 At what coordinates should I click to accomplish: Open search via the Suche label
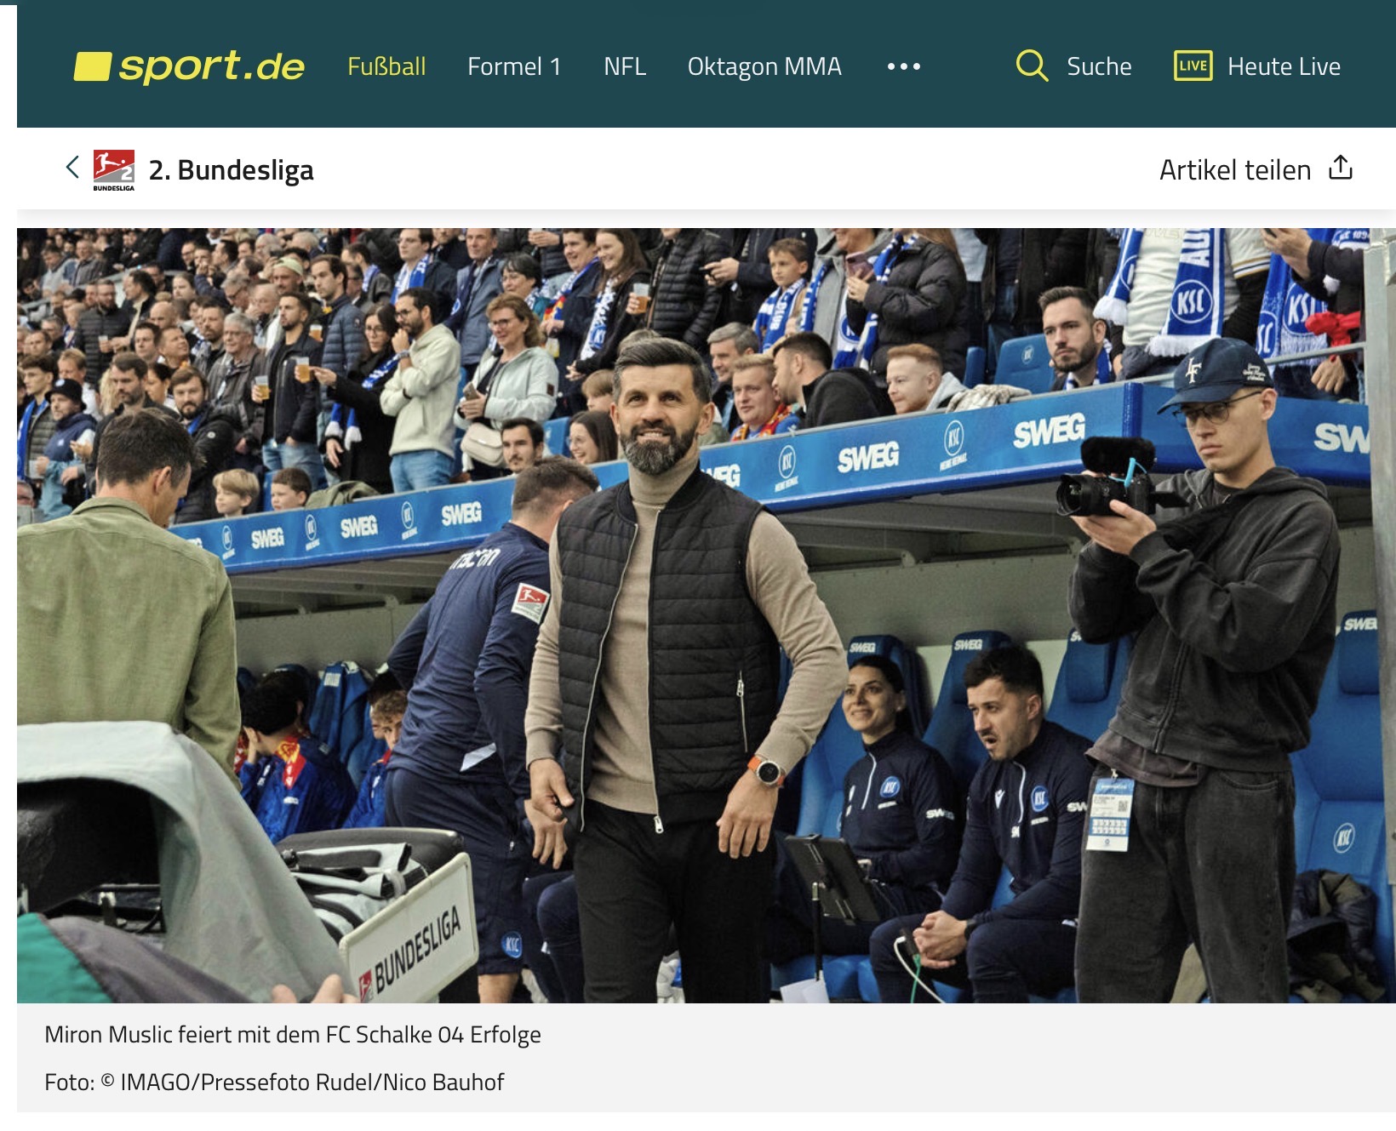click(x=1099, y=66)
